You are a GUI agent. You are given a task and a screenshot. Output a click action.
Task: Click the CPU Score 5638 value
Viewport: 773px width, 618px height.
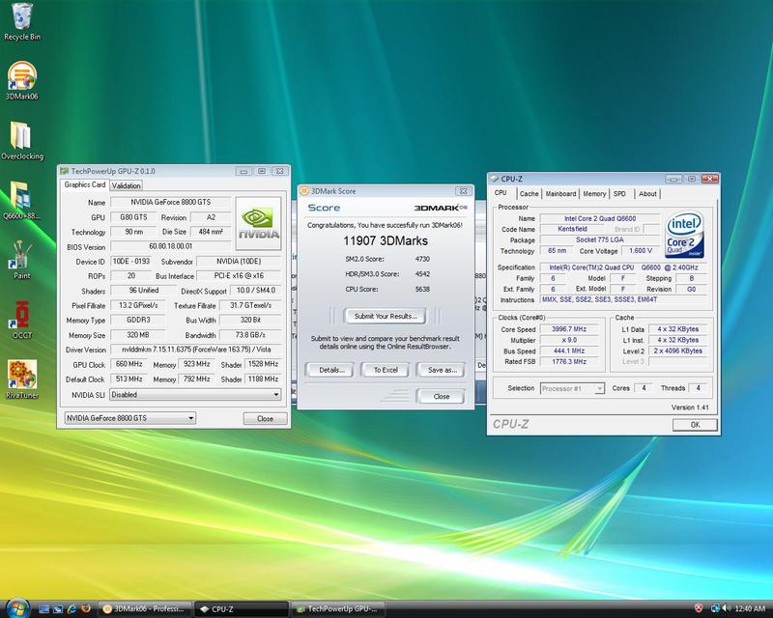point(422,289)
